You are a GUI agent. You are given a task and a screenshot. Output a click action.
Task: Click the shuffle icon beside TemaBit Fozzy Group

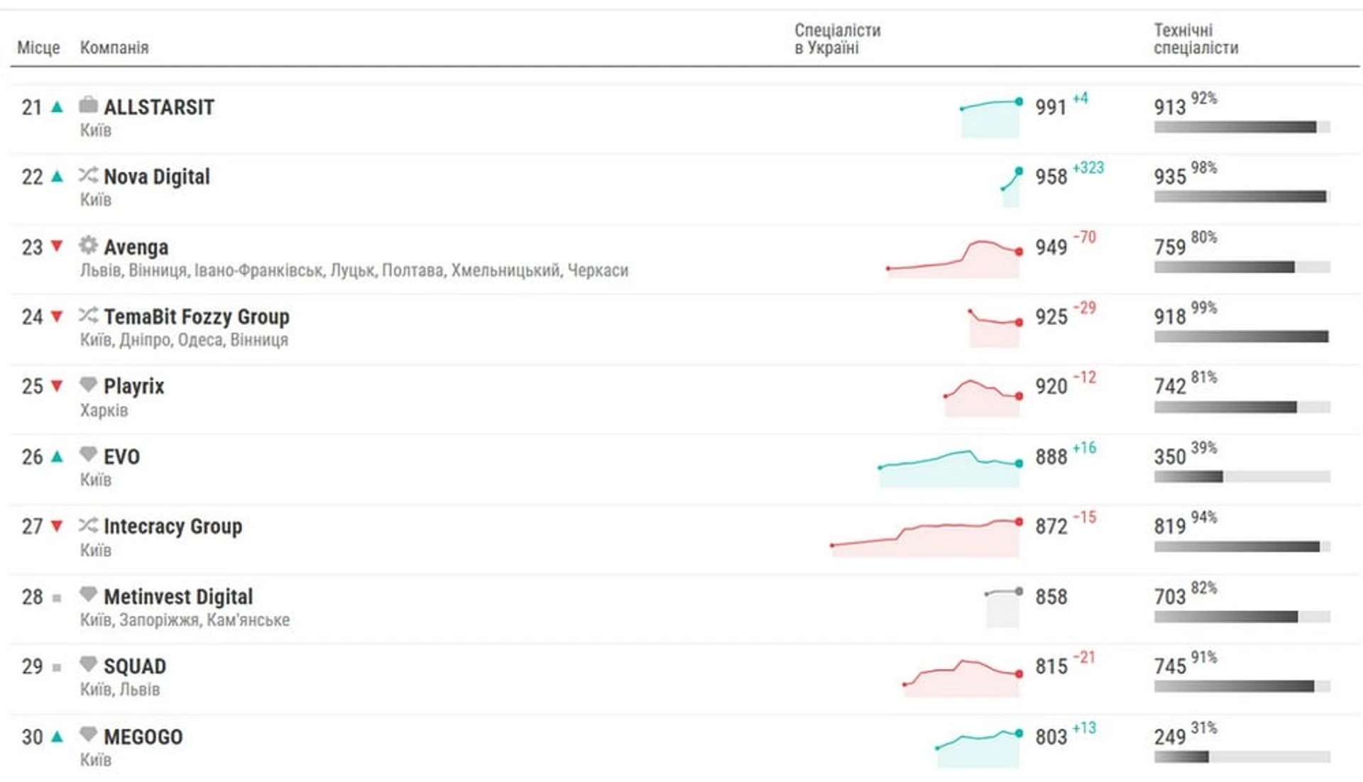tap(88, 314)
